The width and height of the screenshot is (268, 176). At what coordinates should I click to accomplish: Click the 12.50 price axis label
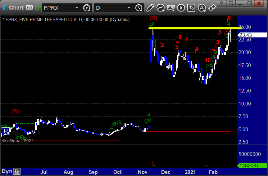[x=245, y=91]
